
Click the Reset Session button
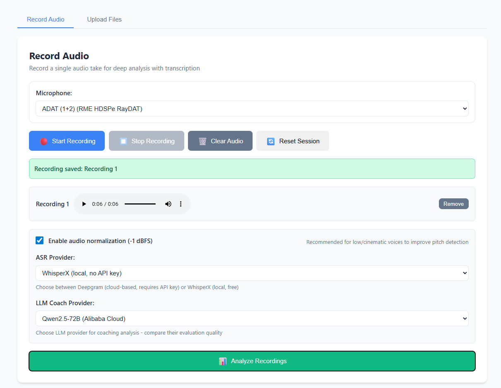click(293, 141)
